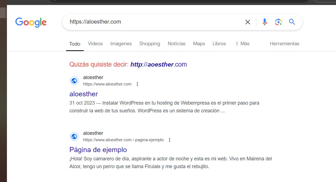This screenshot has height=182, width=336.
Task: Open the Shopping tab
Action: click(x=150, y=44)
